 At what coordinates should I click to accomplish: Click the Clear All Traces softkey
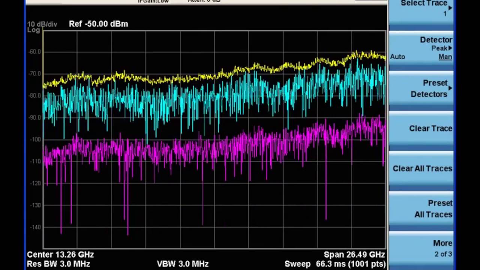[421, 169]
